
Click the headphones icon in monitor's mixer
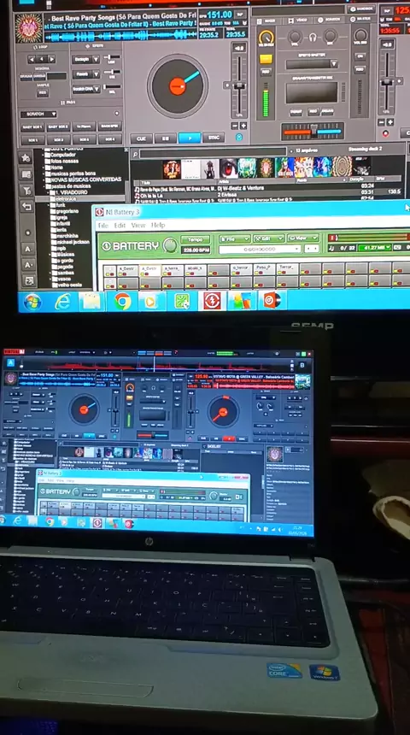pyautogui.click(x=313, y=37)
